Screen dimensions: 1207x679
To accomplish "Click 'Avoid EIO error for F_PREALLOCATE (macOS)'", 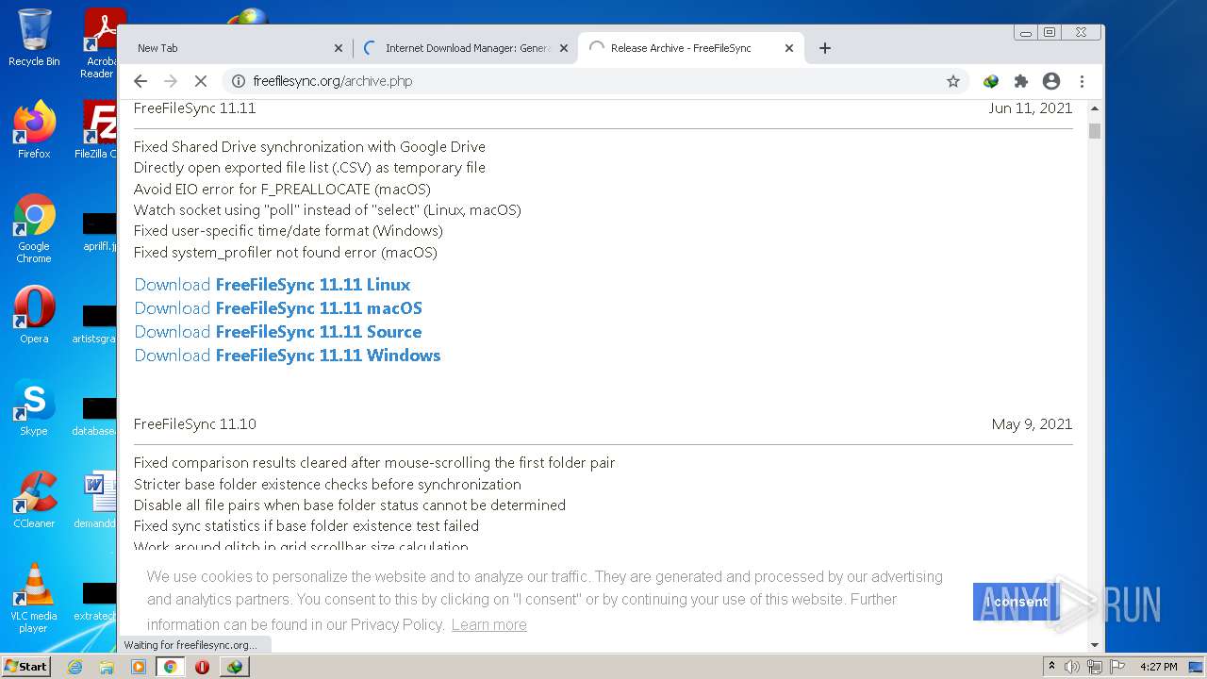I will (x=282, y=189).
